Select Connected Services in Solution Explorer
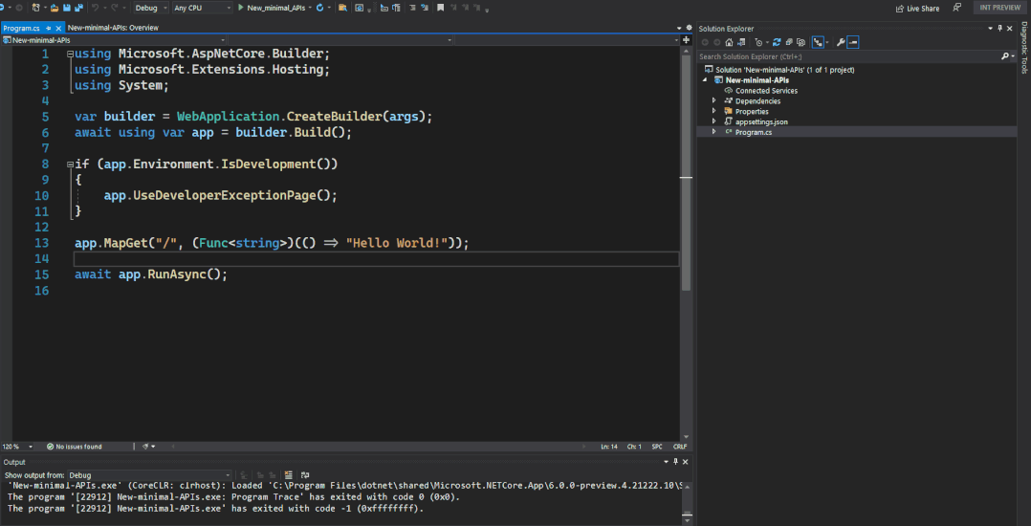Viewport: 1031px width, 526px height. point(765,91)
